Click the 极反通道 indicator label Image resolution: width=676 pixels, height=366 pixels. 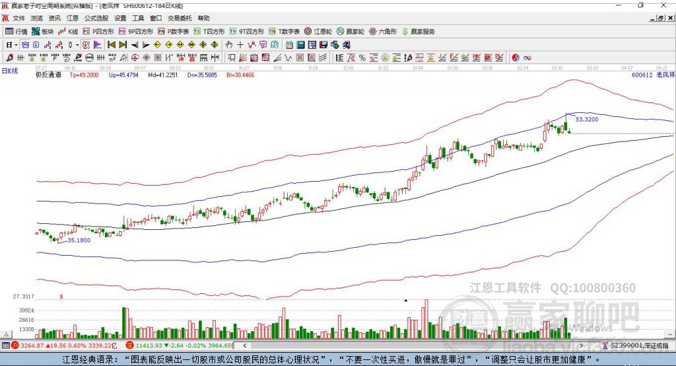pyautogui.click(x=48, y=75)
